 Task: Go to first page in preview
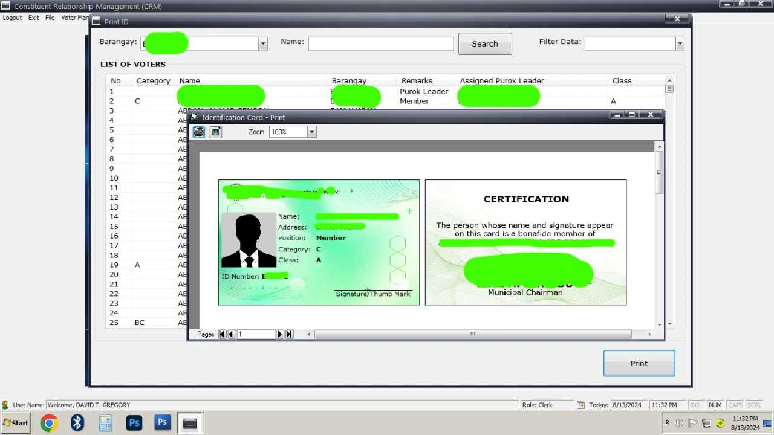[222, 334]
